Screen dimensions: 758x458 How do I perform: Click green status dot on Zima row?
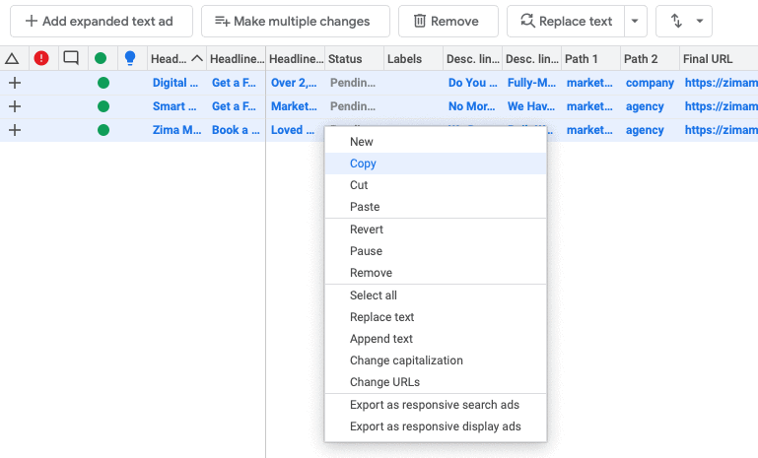[x=103, y=129]
